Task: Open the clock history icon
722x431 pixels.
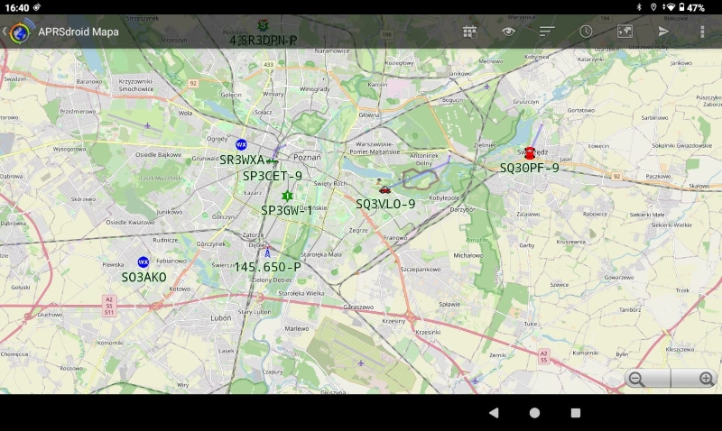Action: pos(586,32)
